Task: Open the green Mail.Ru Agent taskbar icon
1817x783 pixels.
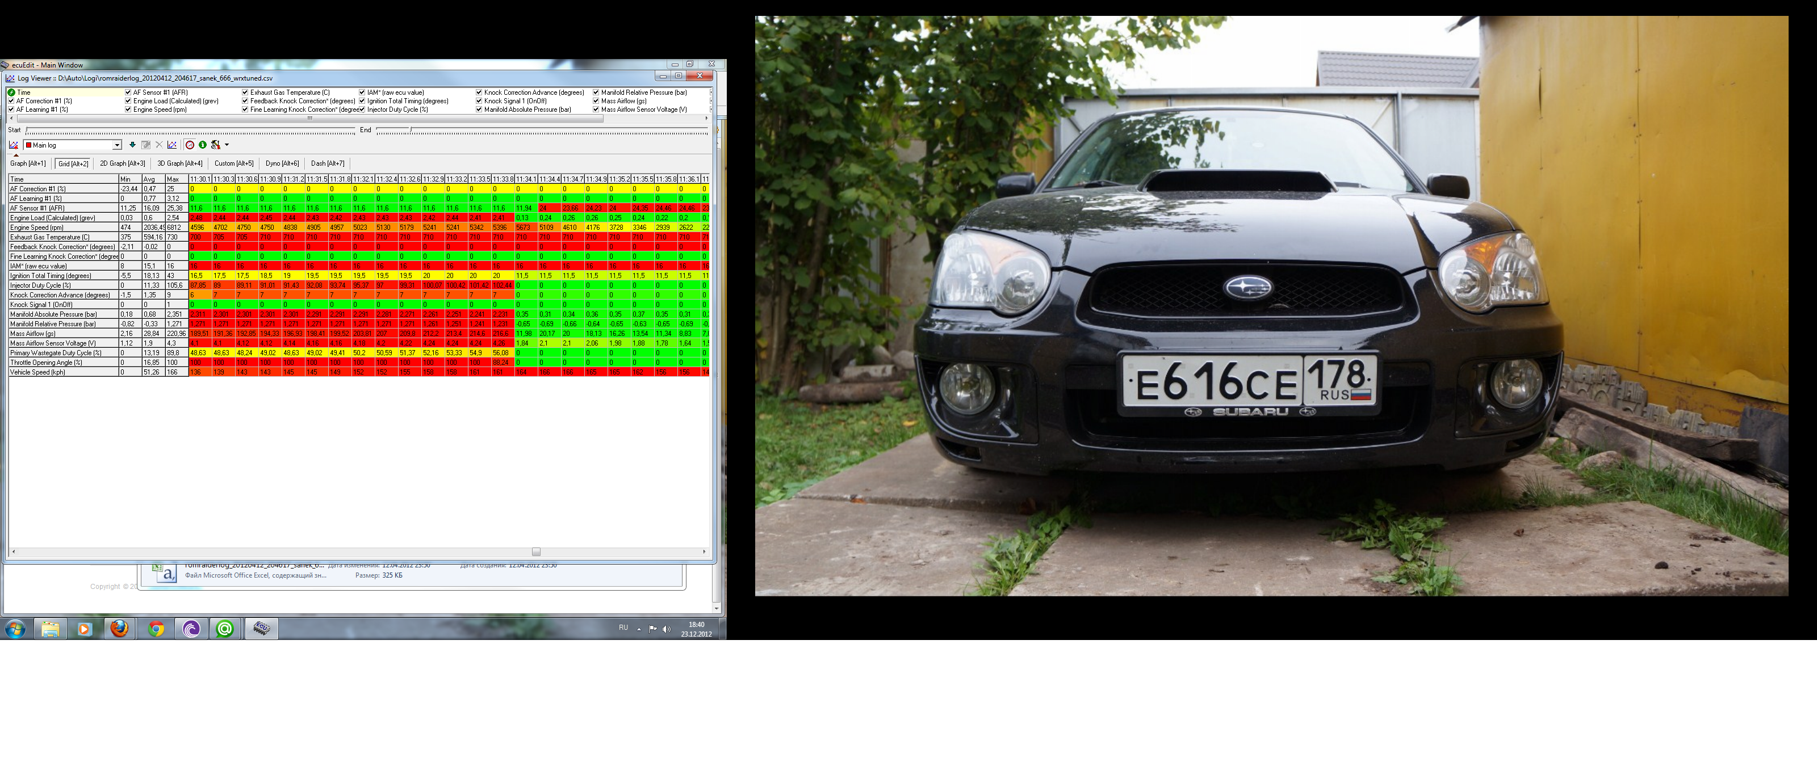Action: tap(225, 629)
